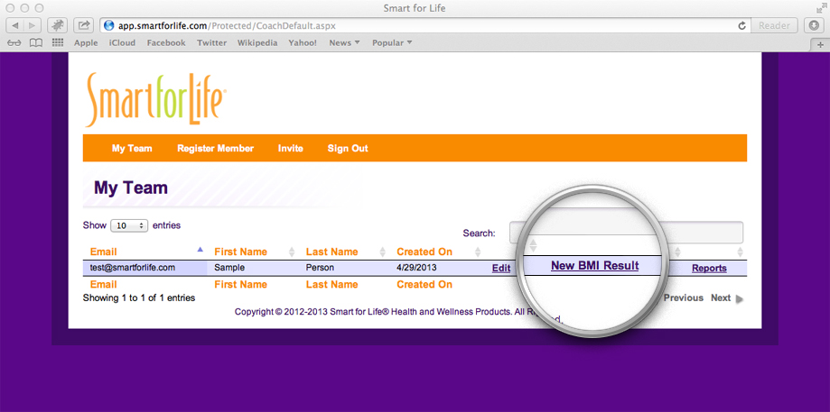The height and width of the screenshot is (412, 830).
Task: Open the Show entries count dropdown
Action: pos(129,225)
